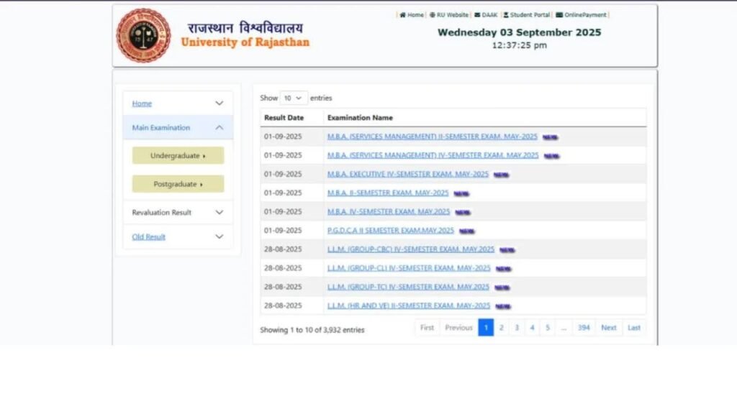Open M.B.A. II-Semester Exam May-2025 result
The width and height of the screenshot is (737, 414).
[x=388, y=193]
